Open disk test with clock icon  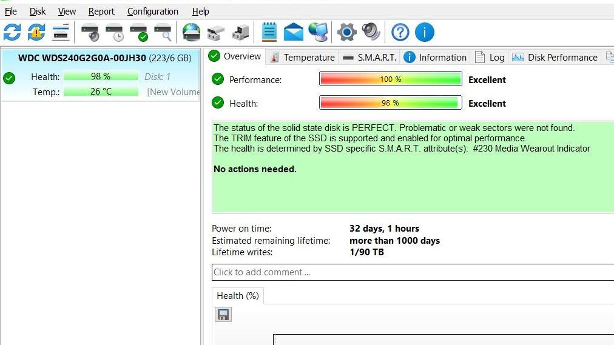click(115, 32)
